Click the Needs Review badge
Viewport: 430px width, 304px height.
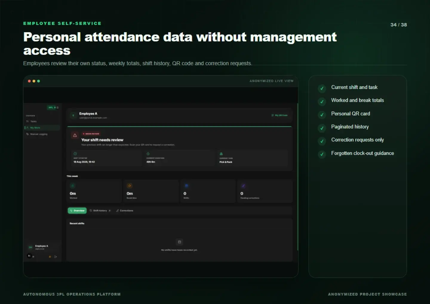click(91, 134)
